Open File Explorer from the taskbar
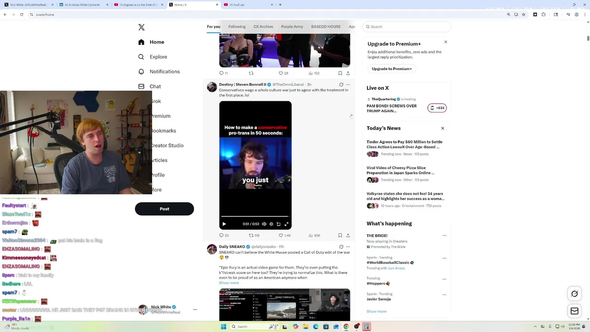The image size is (590, 332). click(306, 326)
